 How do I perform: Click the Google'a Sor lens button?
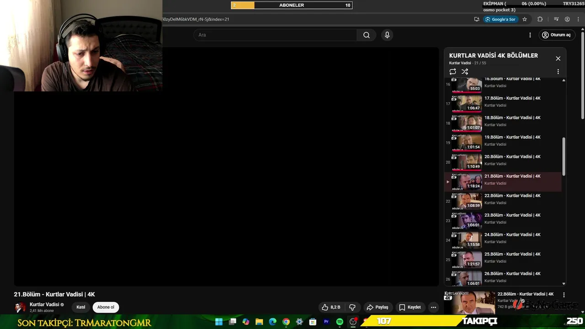point(500,19)
